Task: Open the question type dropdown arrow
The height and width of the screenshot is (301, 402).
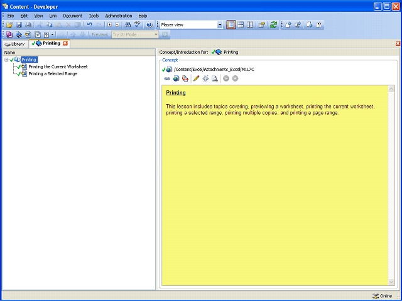Action: (x=53, y=34)
